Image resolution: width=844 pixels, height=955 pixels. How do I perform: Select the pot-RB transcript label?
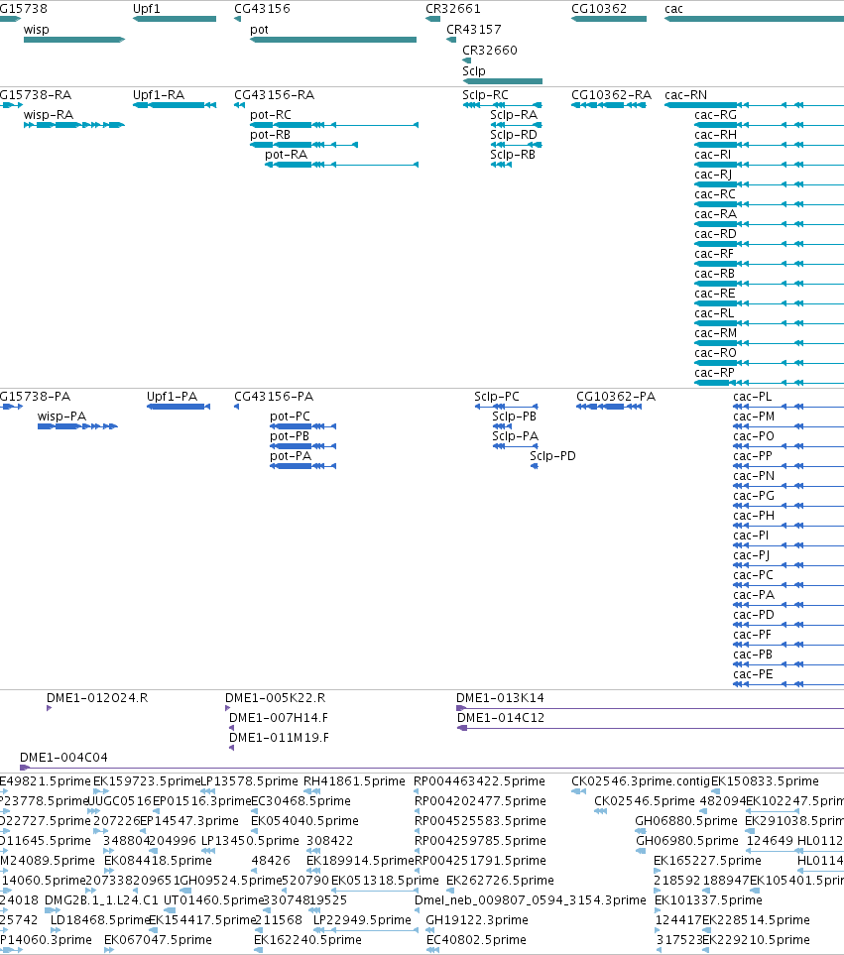270,135
